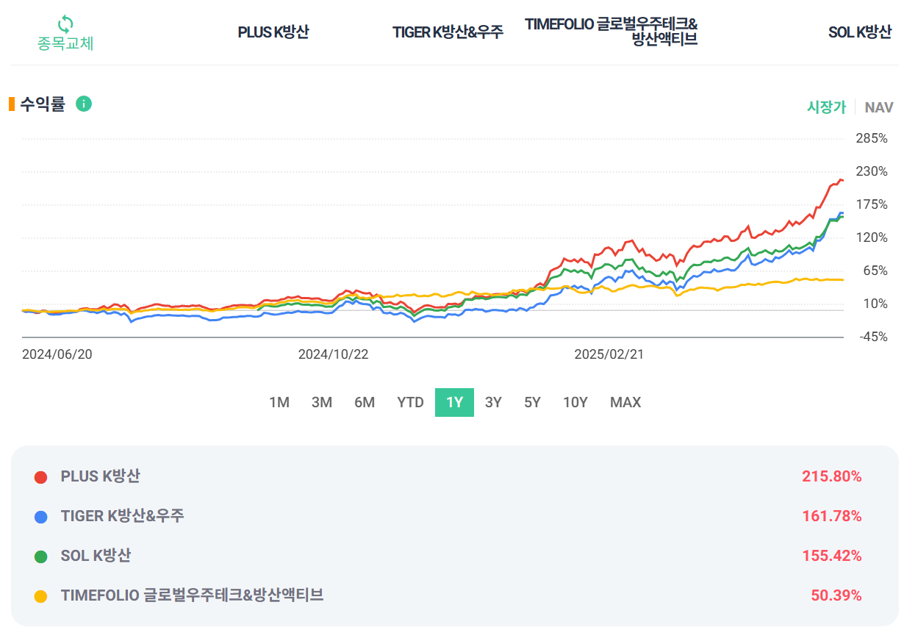Click the 161.78% return value
The width and height of the screenshot is (904, 630).
(832, 516)
